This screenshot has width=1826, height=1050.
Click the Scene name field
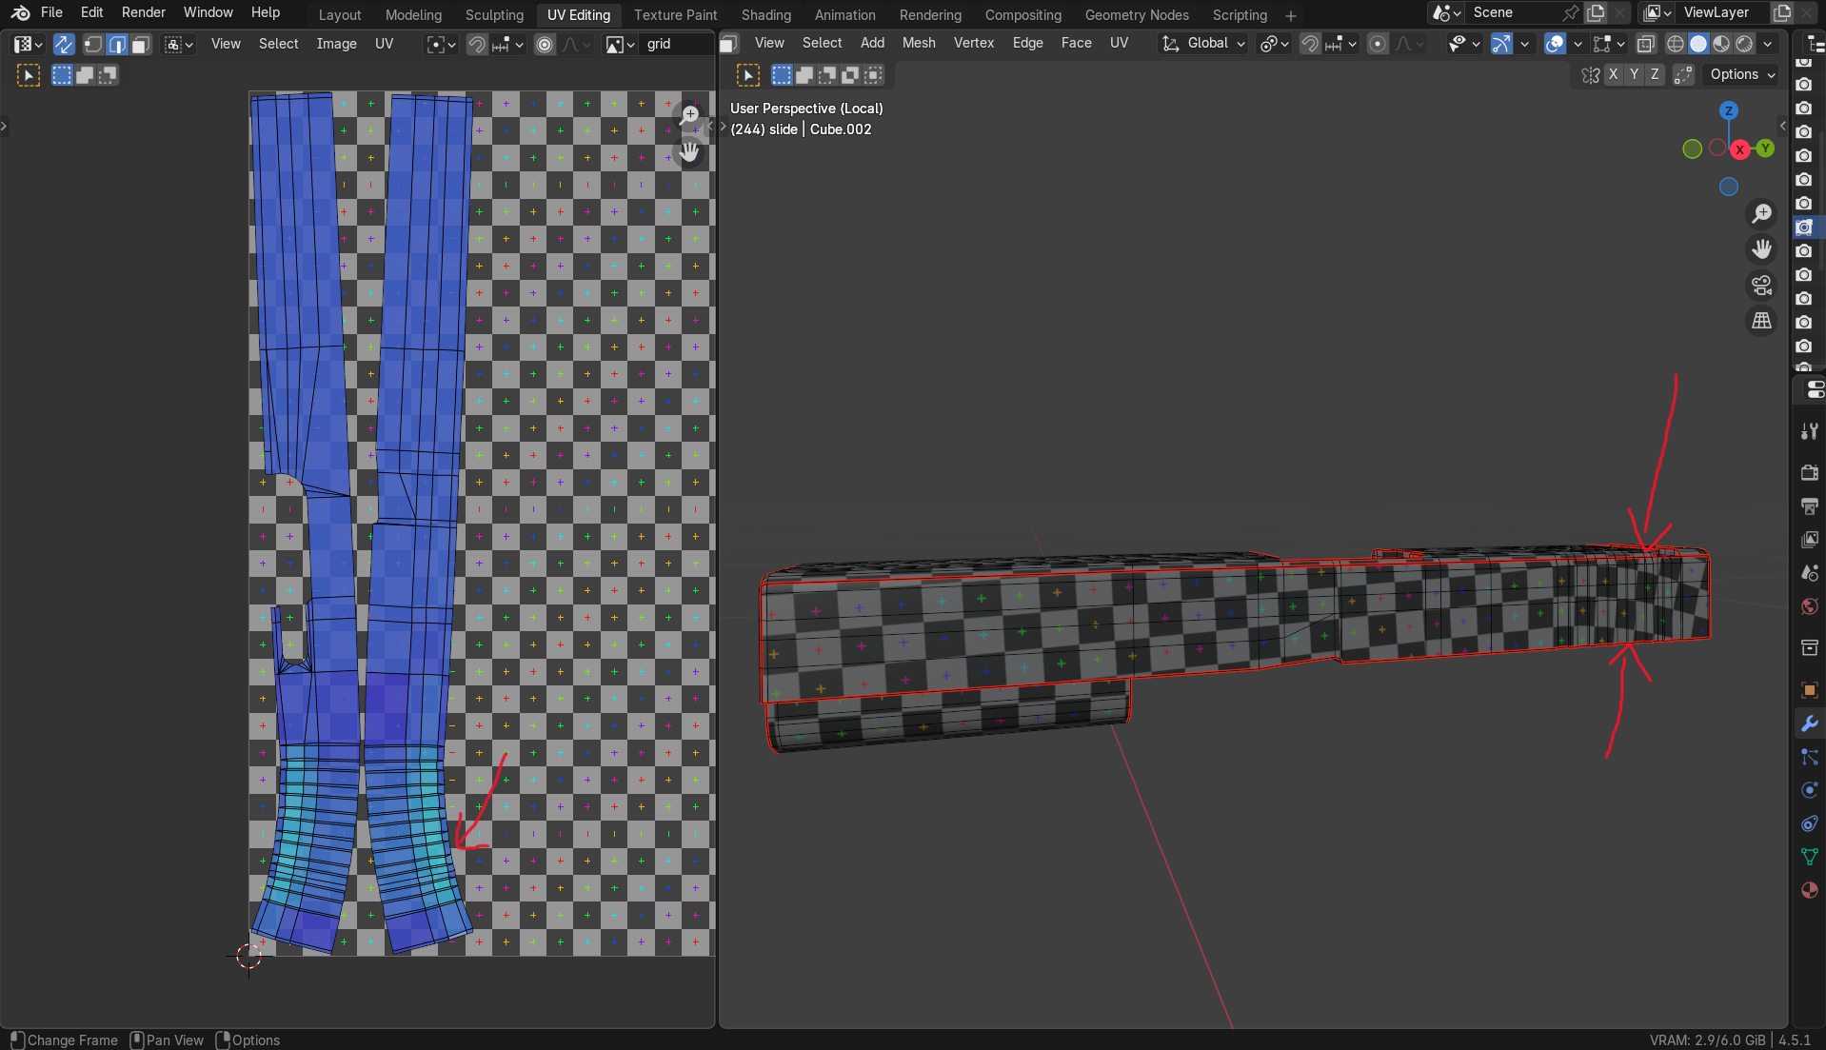point(1514,12)
